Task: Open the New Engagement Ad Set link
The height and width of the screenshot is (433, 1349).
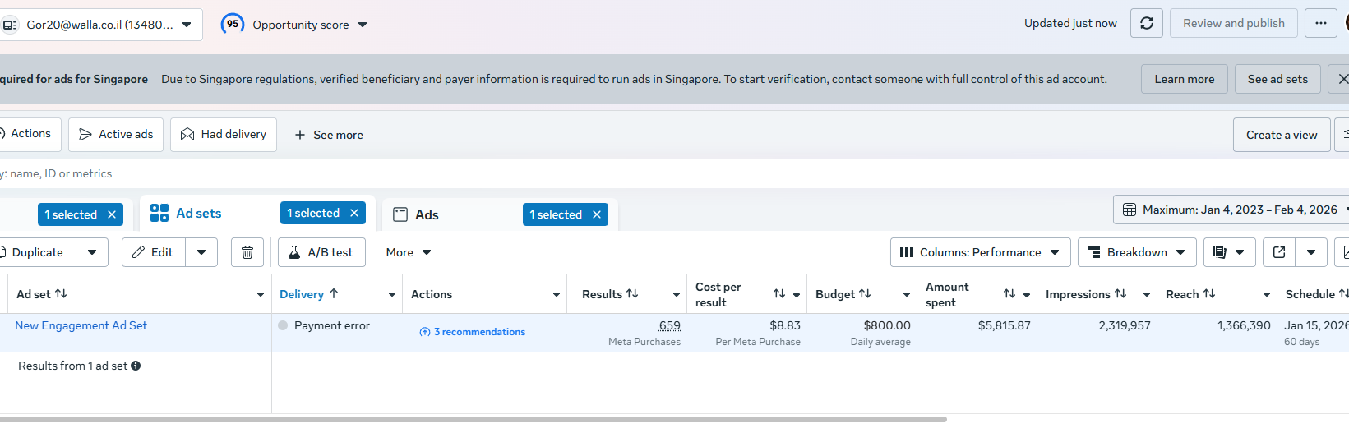Action: tap(81, 325)
